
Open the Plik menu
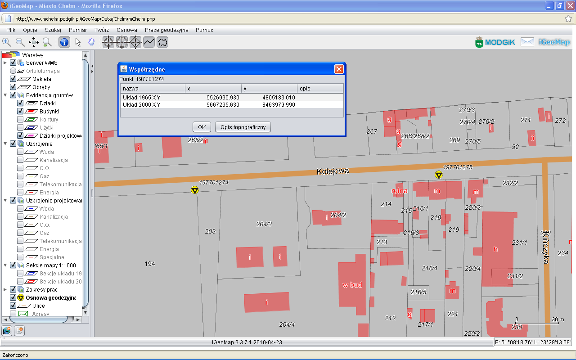click(x=11, y=30)
